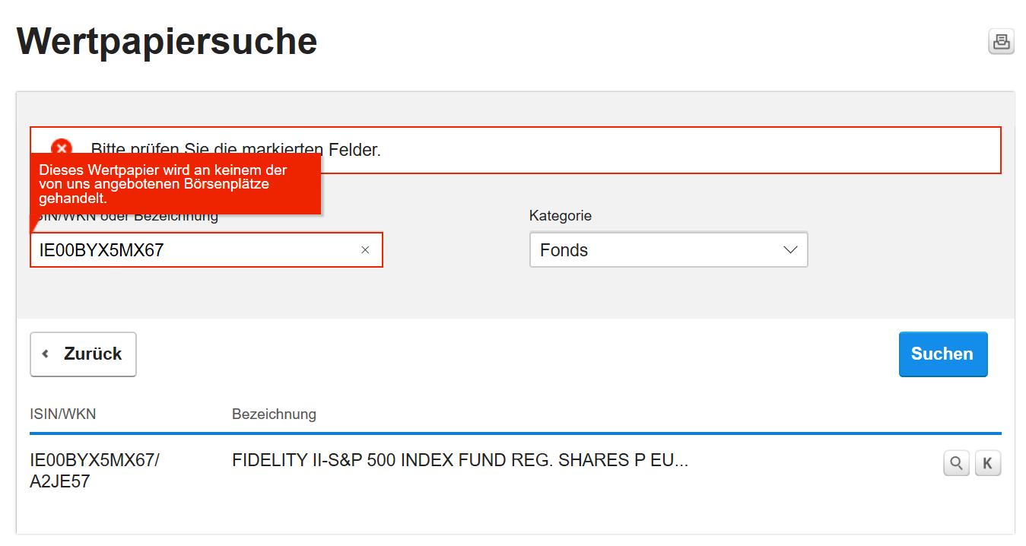
Task: Click the red error icon in the banner
Action: pos(62,147)
